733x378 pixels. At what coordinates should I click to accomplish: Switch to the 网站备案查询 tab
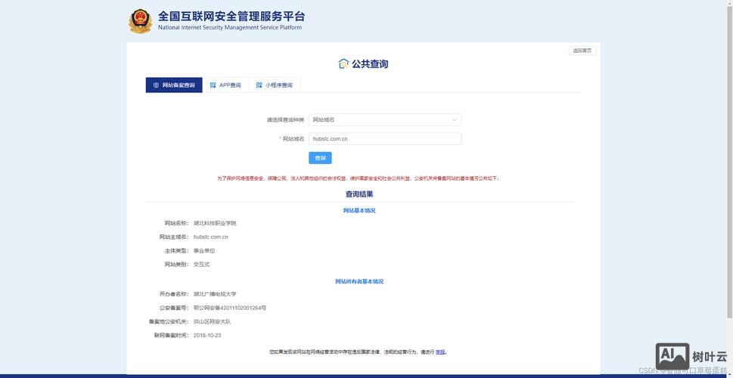pos(174,85)
